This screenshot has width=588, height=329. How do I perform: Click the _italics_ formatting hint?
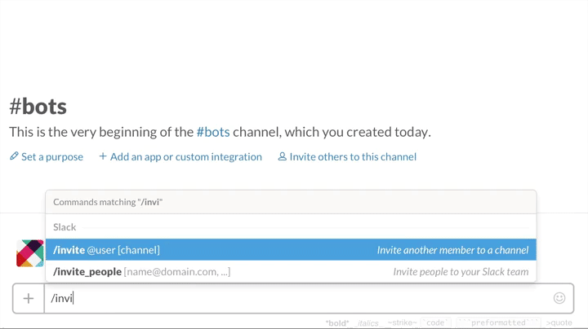pos(367,322)
